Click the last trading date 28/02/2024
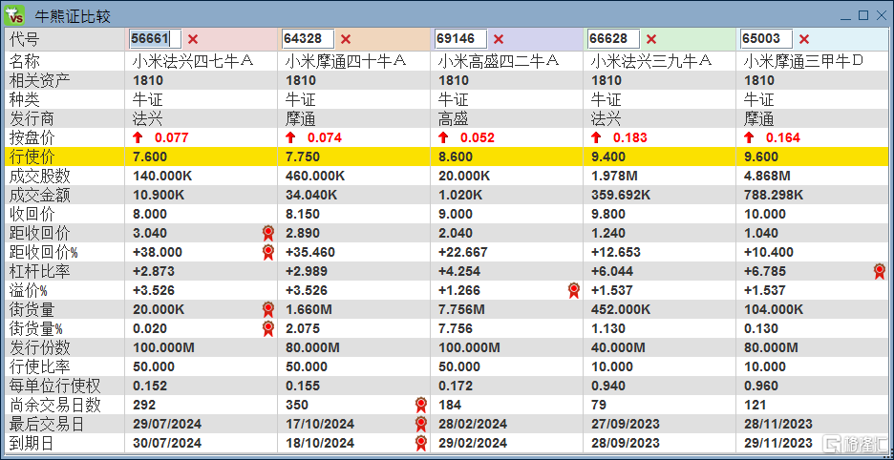894x460 pixels. [x=472, y=424]
